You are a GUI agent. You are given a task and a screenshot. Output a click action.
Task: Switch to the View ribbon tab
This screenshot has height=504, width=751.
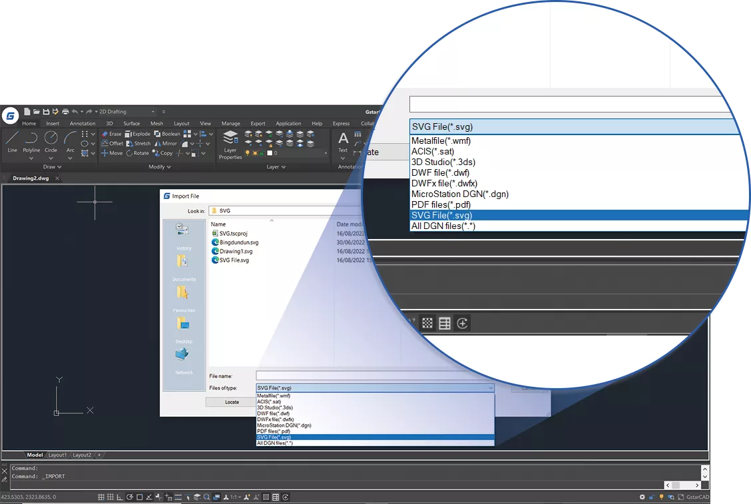(206, 124)
